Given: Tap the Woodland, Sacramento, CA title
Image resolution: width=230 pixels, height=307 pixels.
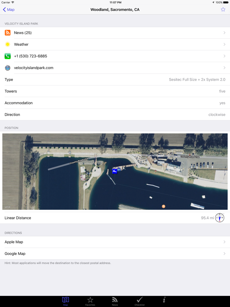Looking at the screenshot, I should (115, 10).
